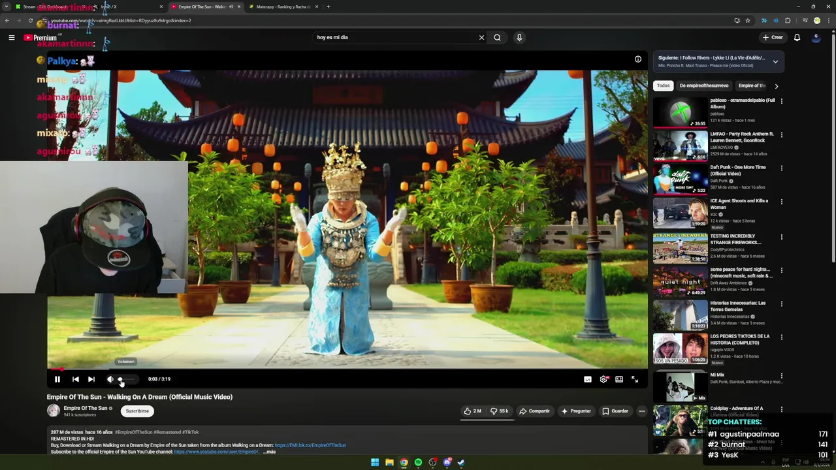Open Empire Of The Sun channel avatar
This screenshot has height=470, width=836.
[54, 411]
